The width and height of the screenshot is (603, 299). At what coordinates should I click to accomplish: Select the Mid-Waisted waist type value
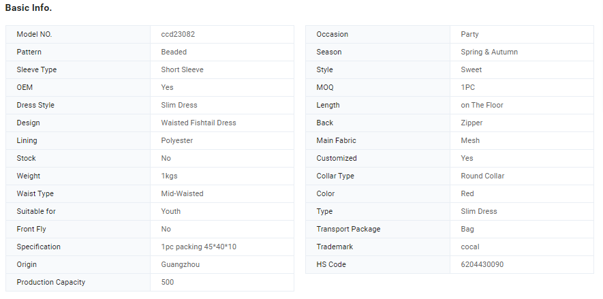183,193
